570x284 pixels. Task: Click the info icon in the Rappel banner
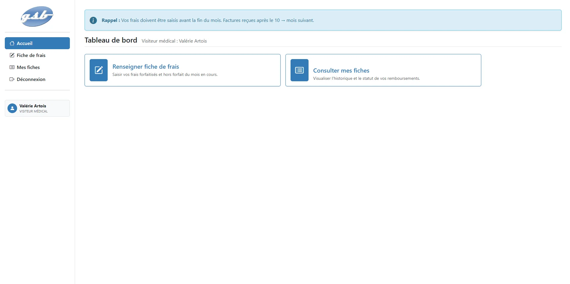tap(93, 20)
